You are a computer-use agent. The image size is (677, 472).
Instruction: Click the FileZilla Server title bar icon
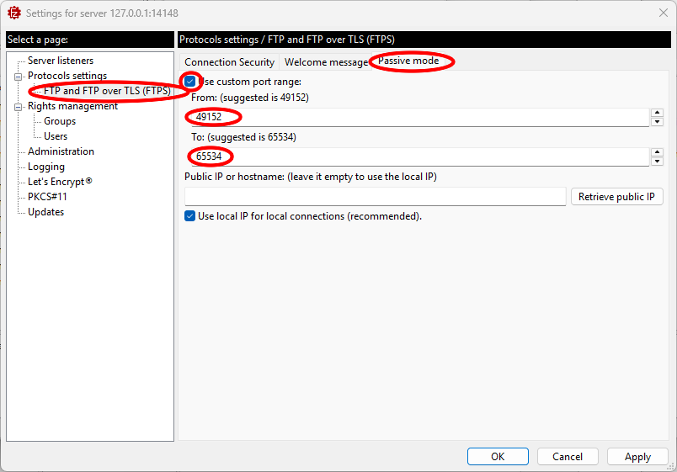[13, 13]
